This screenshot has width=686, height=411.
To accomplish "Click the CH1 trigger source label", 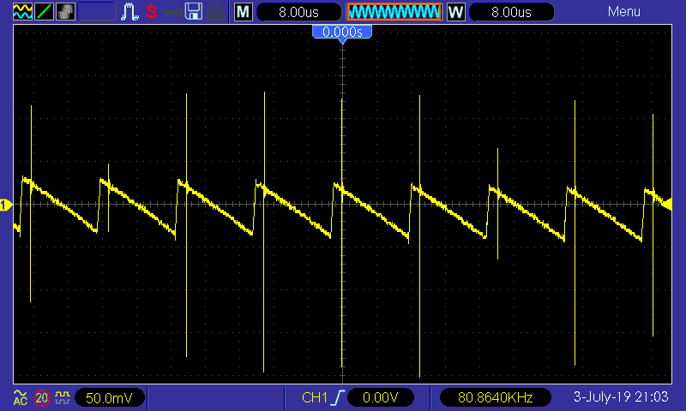I will (x=315, y=397).
